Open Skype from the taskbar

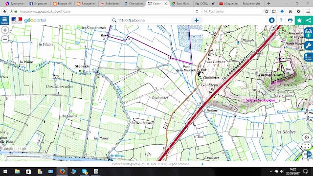85,172
